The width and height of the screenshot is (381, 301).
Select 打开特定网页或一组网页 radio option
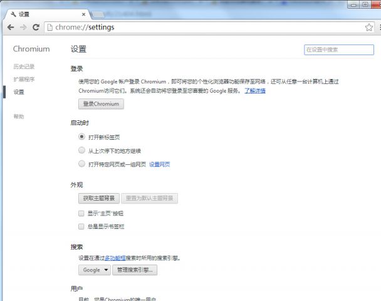pos(81,164)
